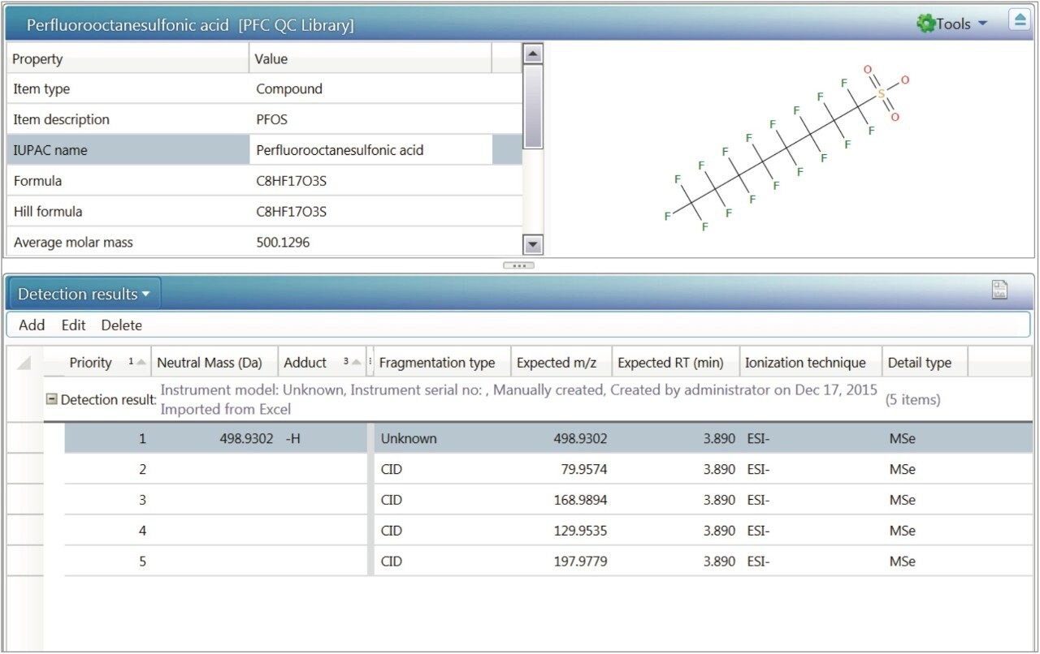Click the export document icon in Detection results

coord(1000,290)
